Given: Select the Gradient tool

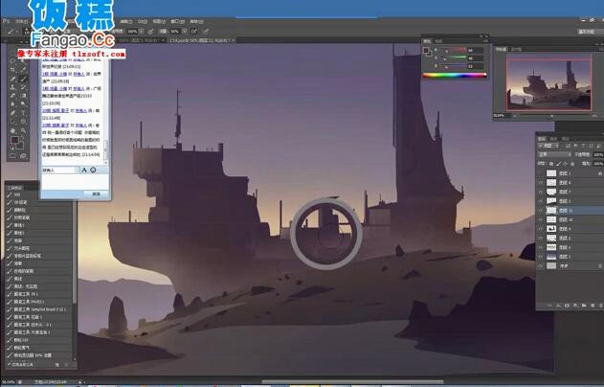Looking at the screenshot, I should tap(23, 95).
